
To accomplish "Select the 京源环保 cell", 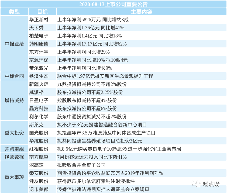I will pyautogui.click(x=42, y=60).
